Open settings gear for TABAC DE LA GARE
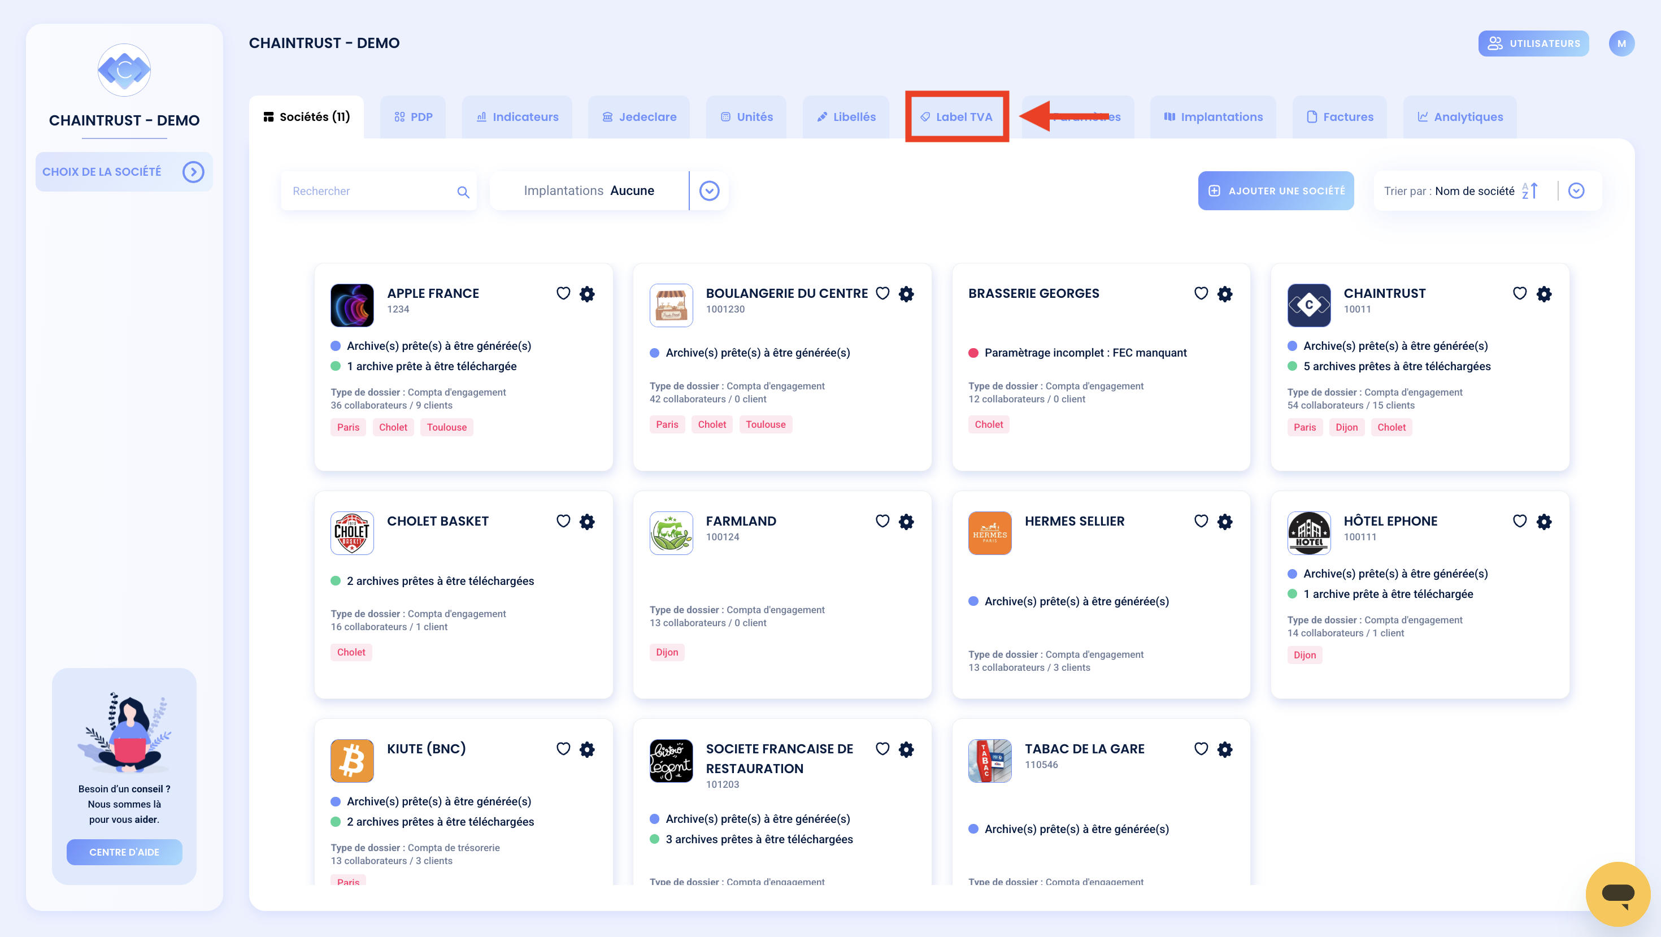1661x937 pixels. pos(1224,749)
